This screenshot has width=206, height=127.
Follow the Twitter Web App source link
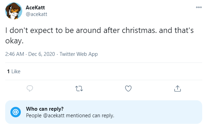coord(79,54)
